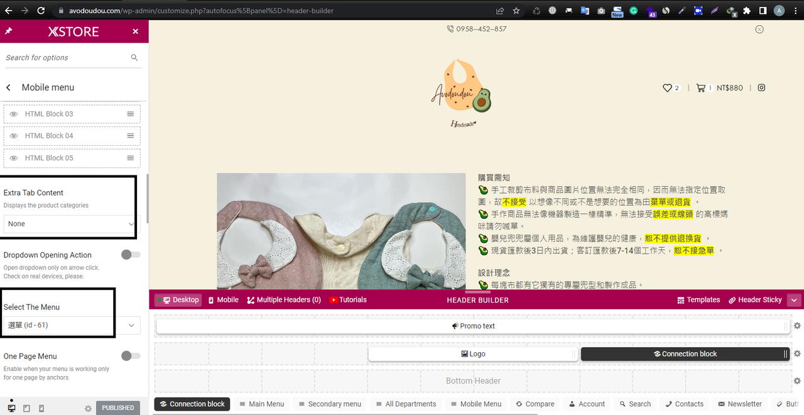804x415 pixels.
Task: Toggle Chrome side panel icon
Action: pos(763,11)
